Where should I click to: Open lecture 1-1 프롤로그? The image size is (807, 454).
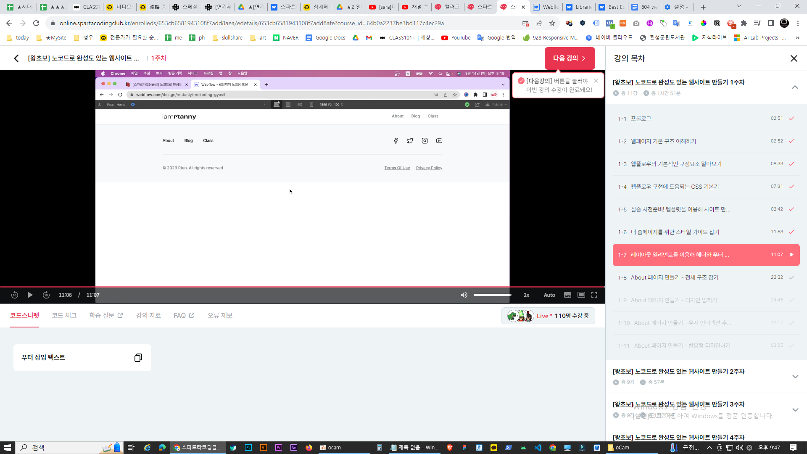pyautogui.click(x=706, y=119)
